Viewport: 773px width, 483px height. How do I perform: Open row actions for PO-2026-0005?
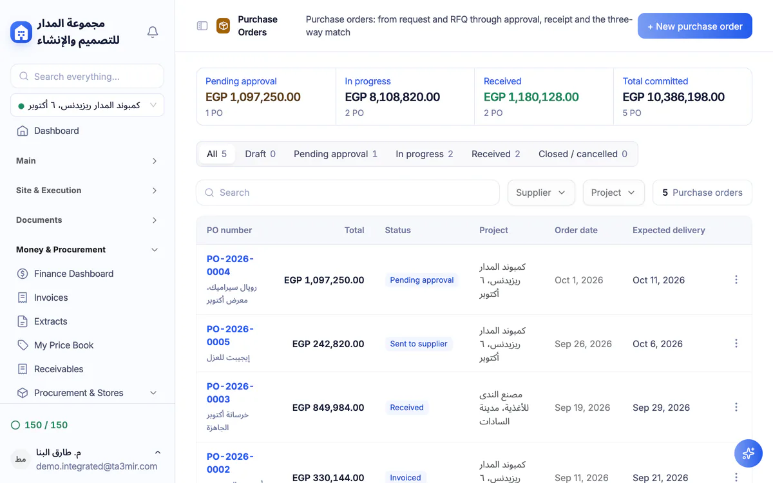click(736, 343)
